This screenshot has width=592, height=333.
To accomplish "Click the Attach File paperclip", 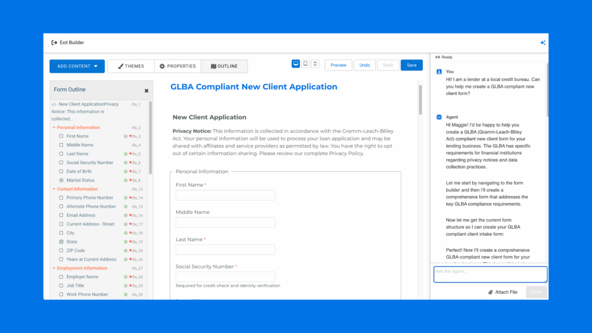I will pyautogui.click(x=490, y=292).
